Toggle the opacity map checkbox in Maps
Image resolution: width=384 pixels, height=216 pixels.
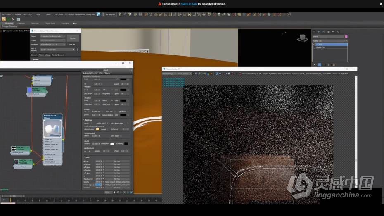pos(103,182)
